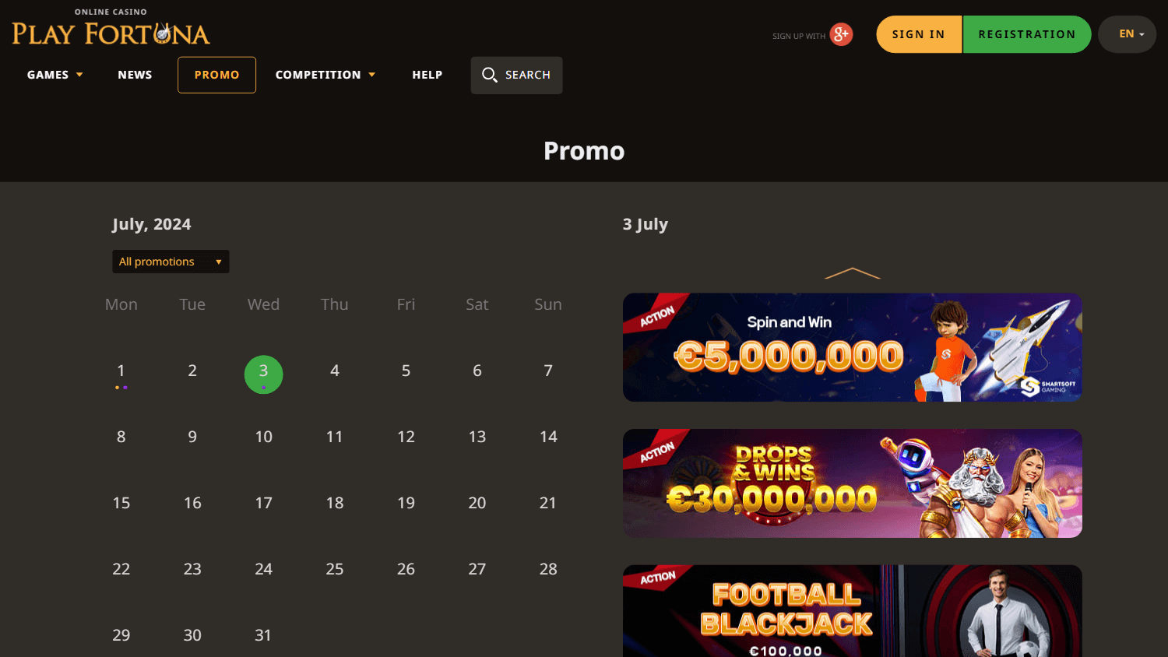Viewport: 1168px width, 657px height.
Task: Open the Spin and Win €5,000,000 banner
Action: (x=852, y=347)
